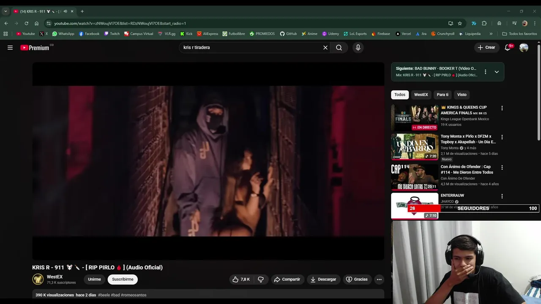Open browser extensions puzzle icon
Screen dimensions: 541x304
pos(484,23)
